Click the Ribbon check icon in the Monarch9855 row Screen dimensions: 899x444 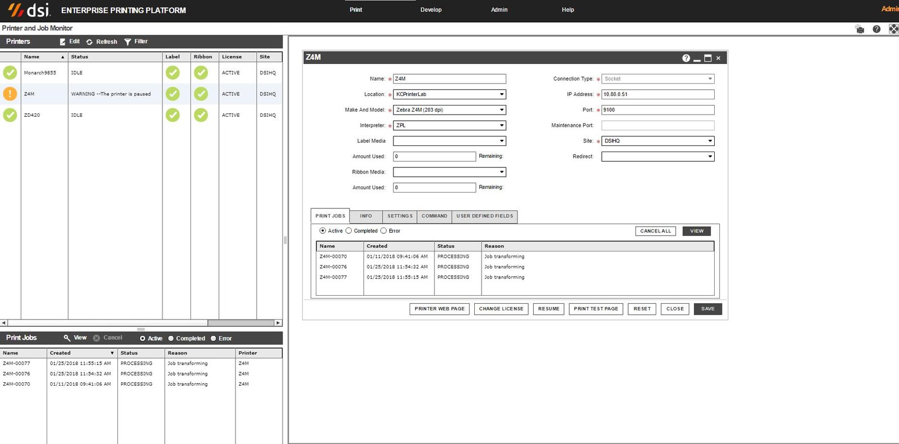point(201,72)
